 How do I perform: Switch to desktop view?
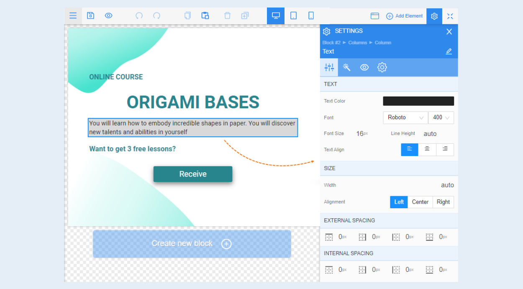click(x=276, y=16)
